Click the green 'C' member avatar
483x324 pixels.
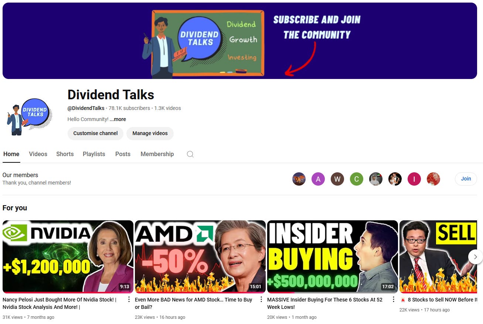point(357,179)
